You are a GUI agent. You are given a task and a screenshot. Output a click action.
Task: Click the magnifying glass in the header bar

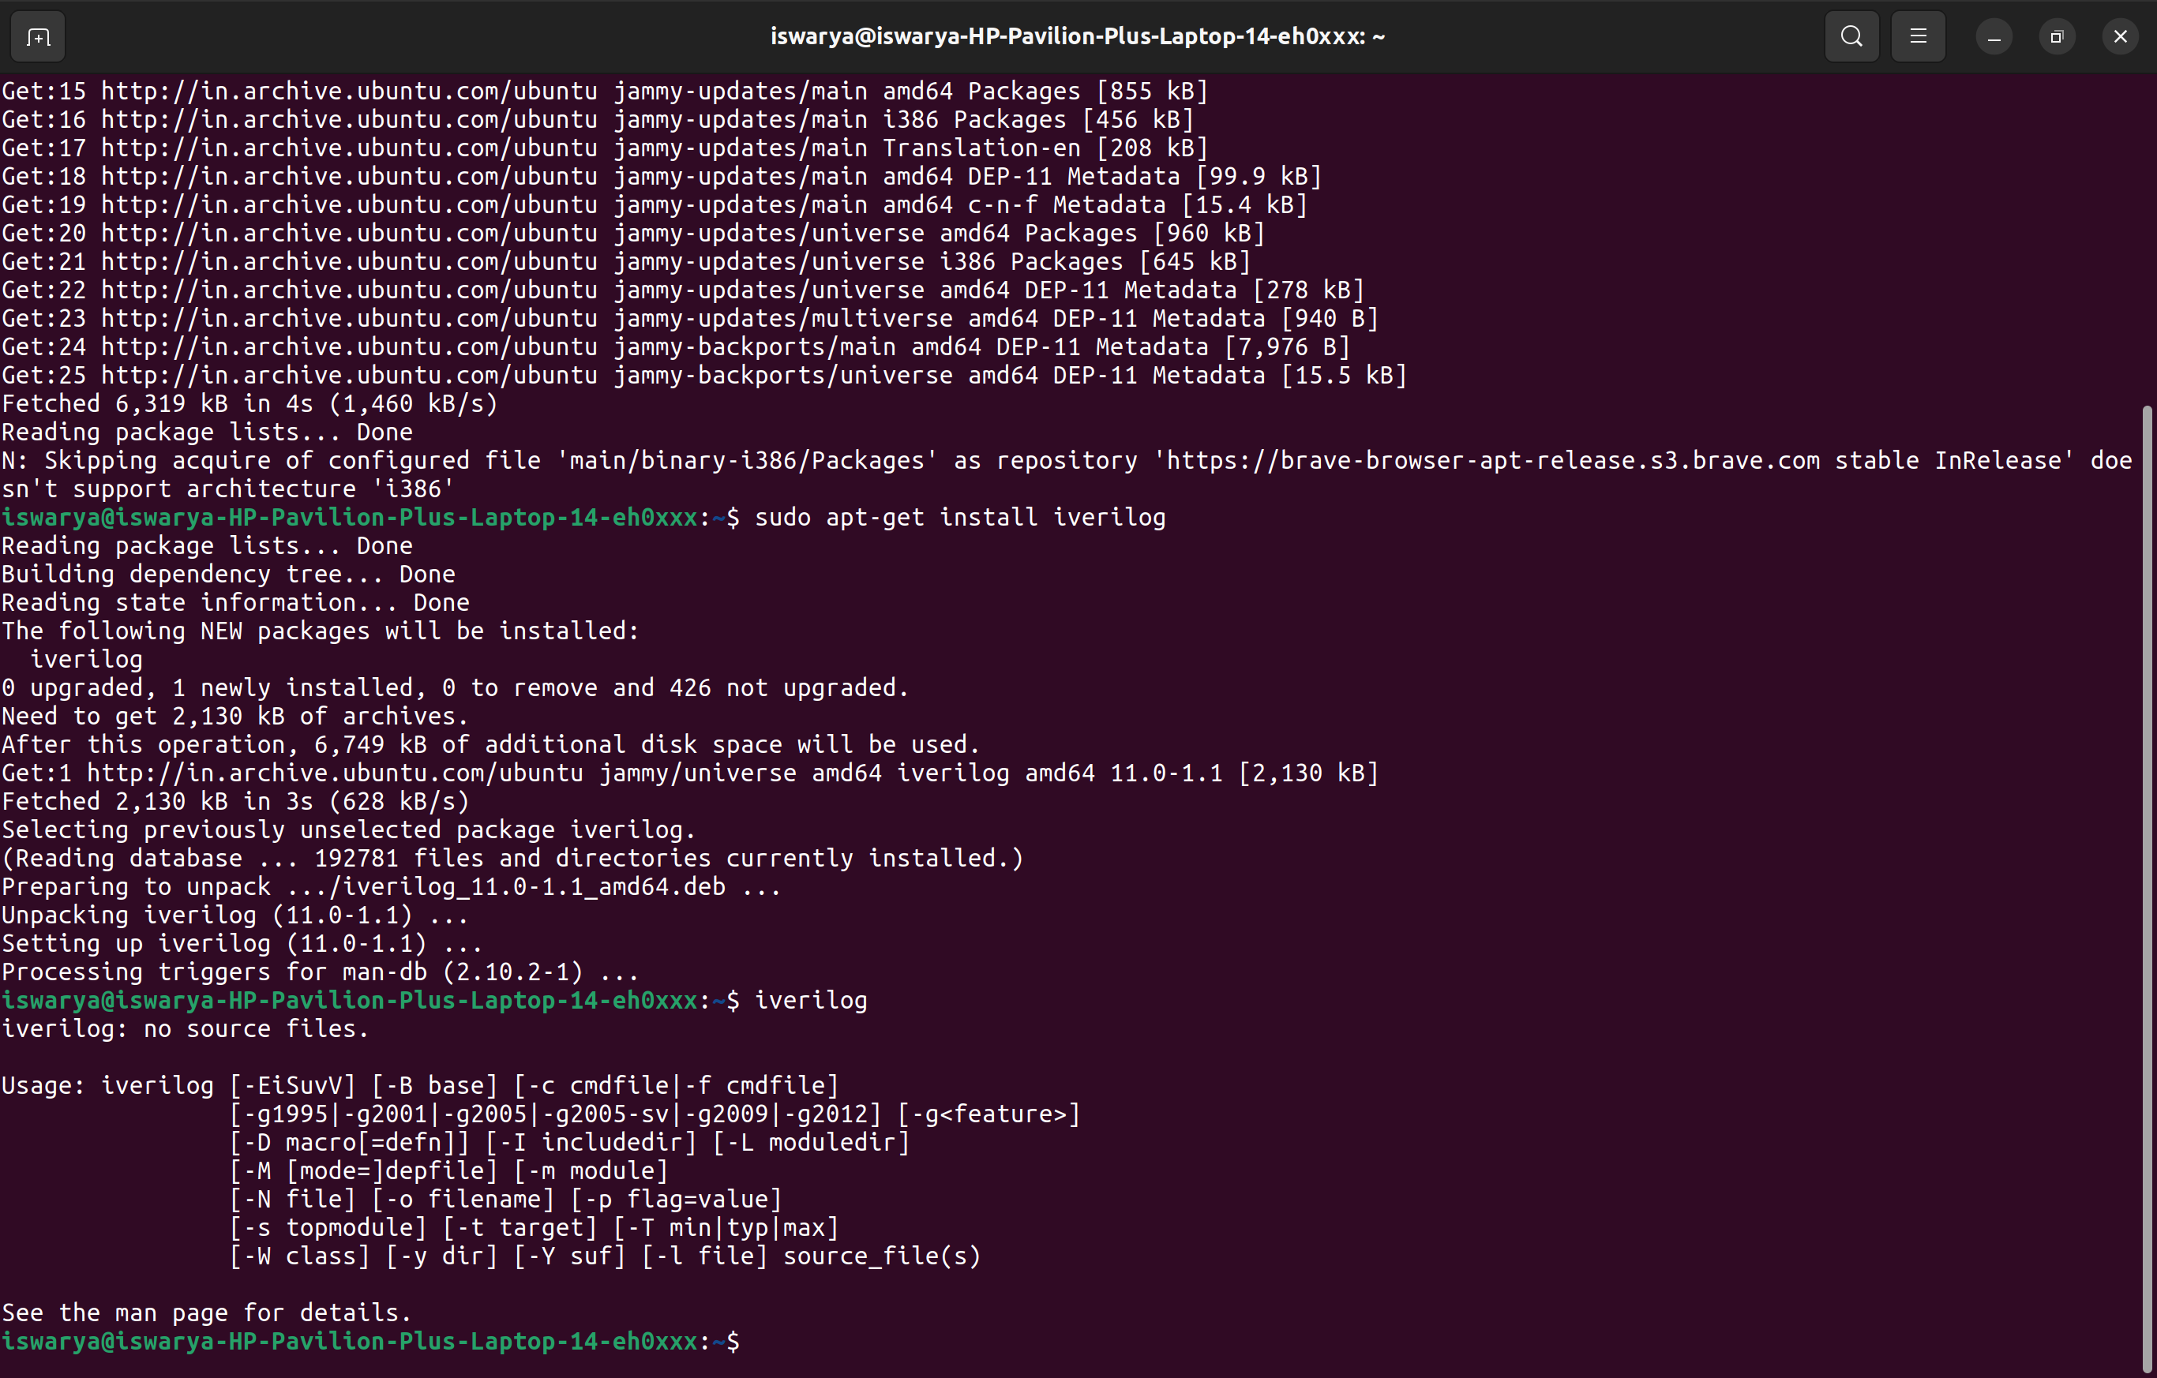pos(1851,36)
